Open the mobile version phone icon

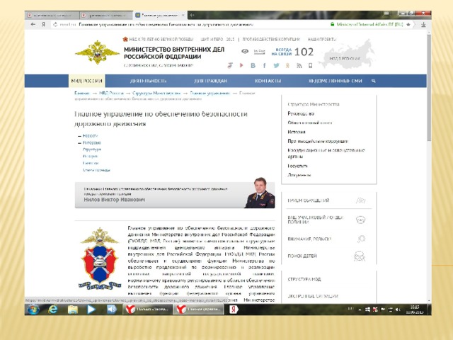pos(310,66)
